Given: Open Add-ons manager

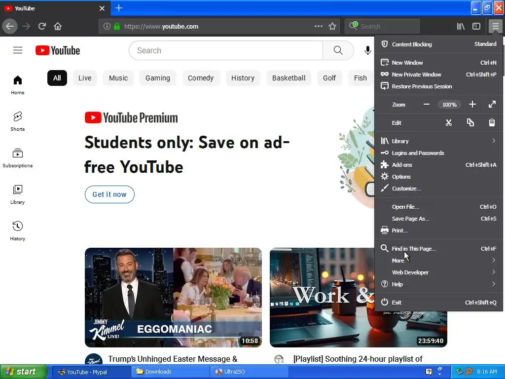Looking at the screenshot, I should pos(438,165).
